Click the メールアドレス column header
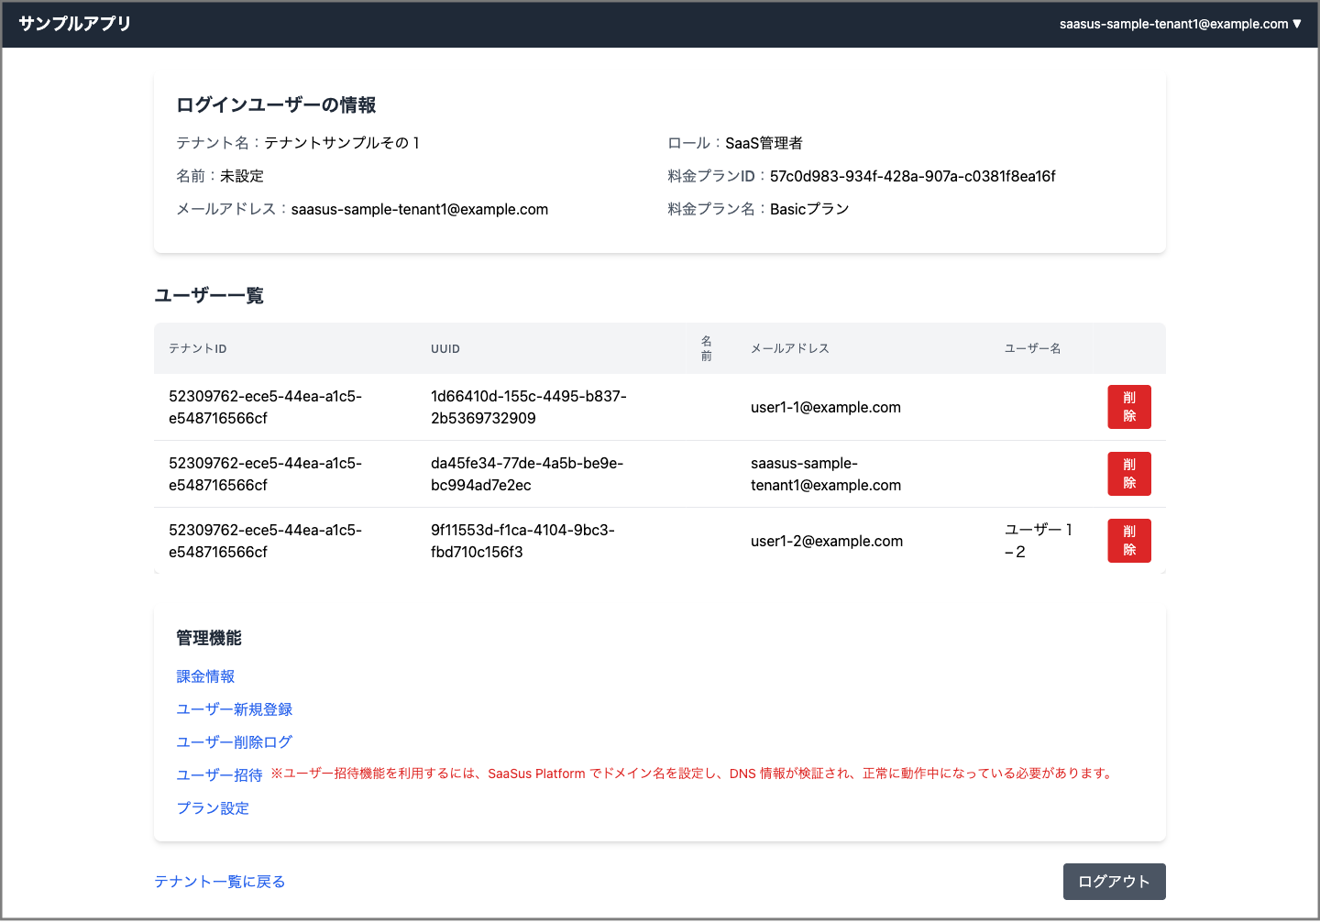This screenshot has width=1320, height=922. coord(790,349)
